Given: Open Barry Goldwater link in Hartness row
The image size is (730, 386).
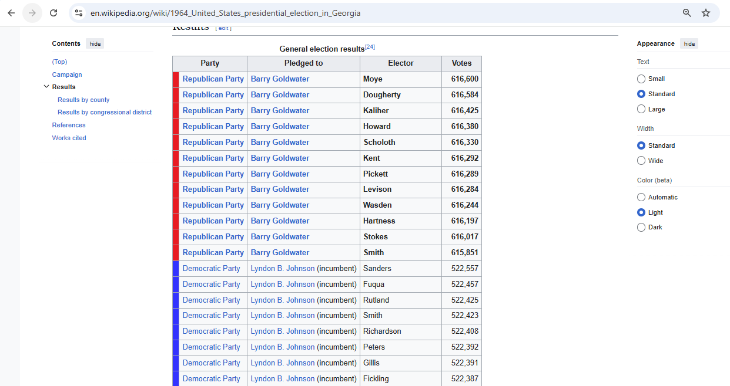Looking at the screenshot, I should tap(280, 221).
